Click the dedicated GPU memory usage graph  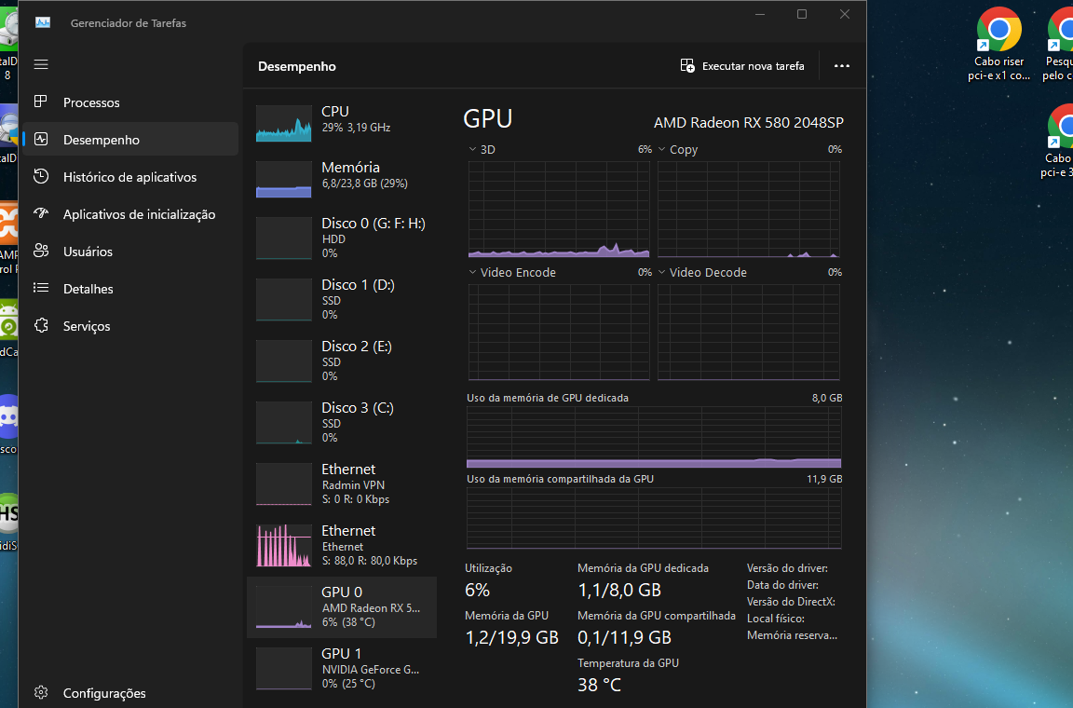pyautogui.click(x=654, y=437)
